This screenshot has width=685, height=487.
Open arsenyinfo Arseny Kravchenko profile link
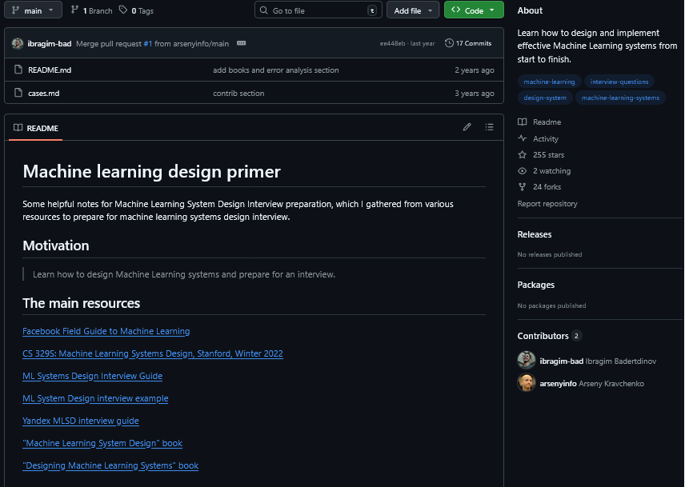click(592, 384)
